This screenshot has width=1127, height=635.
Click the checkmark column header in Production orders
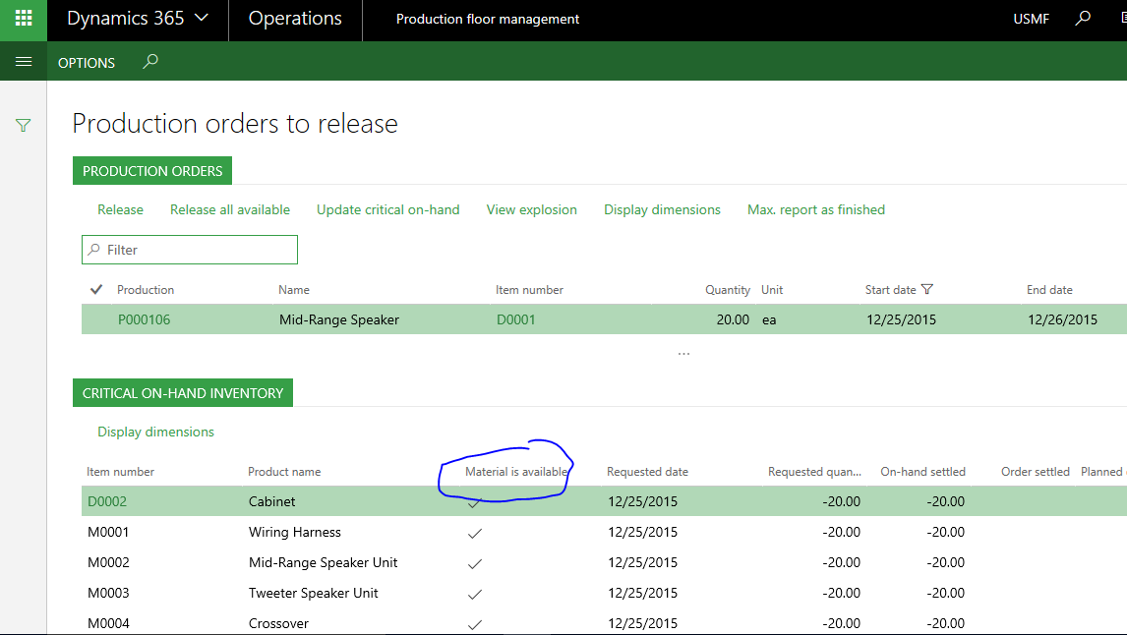pos(95,289)
